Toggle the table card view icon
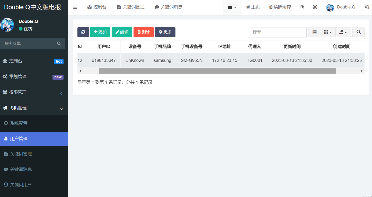The image size is (372, 197). tap(314, 32)
